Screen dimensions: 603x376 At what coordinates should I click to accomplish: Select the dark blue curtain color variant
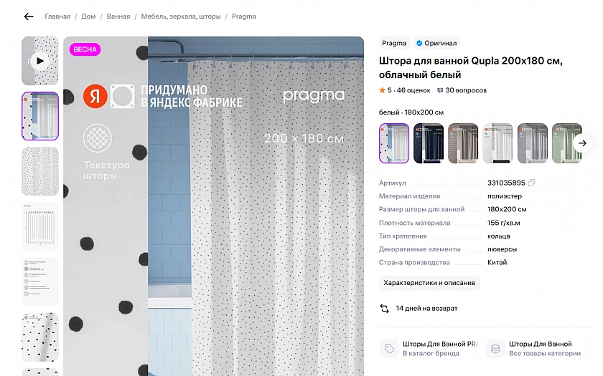(429, 143)
